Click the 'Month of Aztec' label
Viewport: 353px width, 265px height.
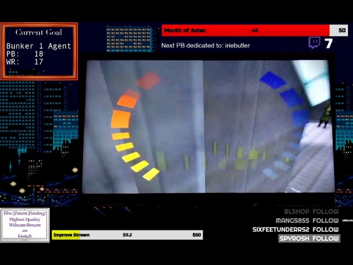pyautogui.click(x=185, y=30)
